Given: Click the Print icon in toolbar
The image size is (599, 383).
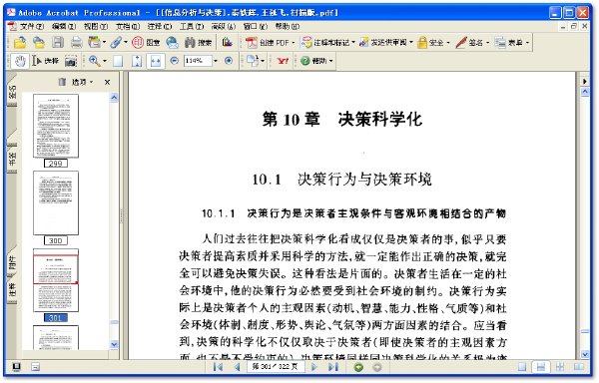Looking at the screenshot, I should 77,42.
